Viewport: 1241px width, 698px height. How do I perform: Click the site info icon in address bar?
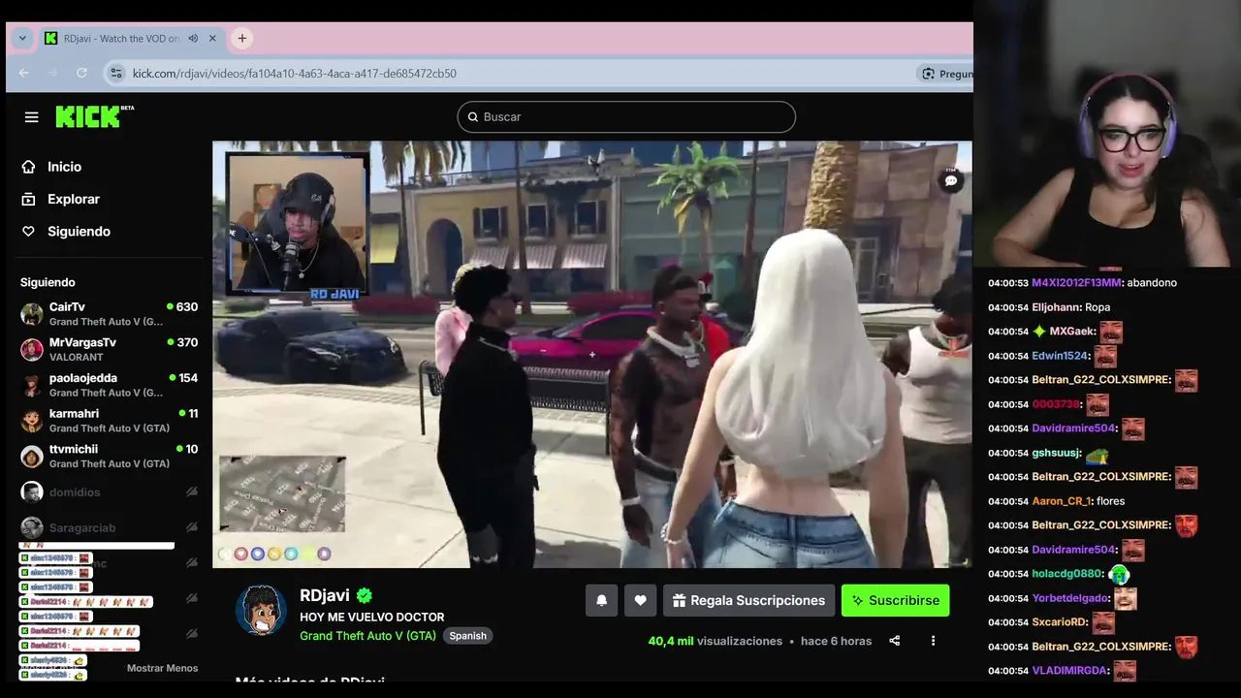(115, 73)
